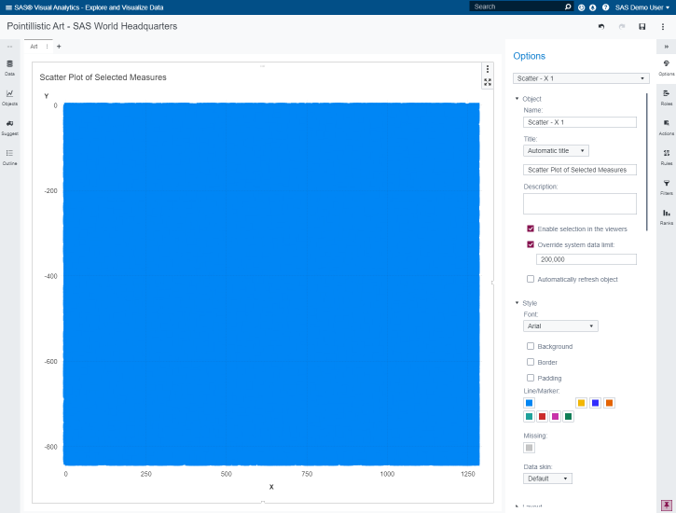Pick the orange line/marker swatch
This screenshot has width=676, height=513.
pyautogui.click(x=609, y=403)
